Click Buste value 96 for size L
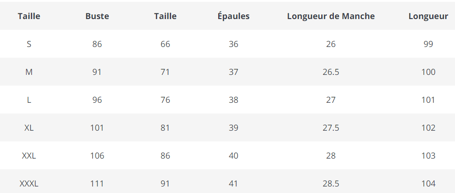Screen dimensions: 455x193 tap(97, 100)
